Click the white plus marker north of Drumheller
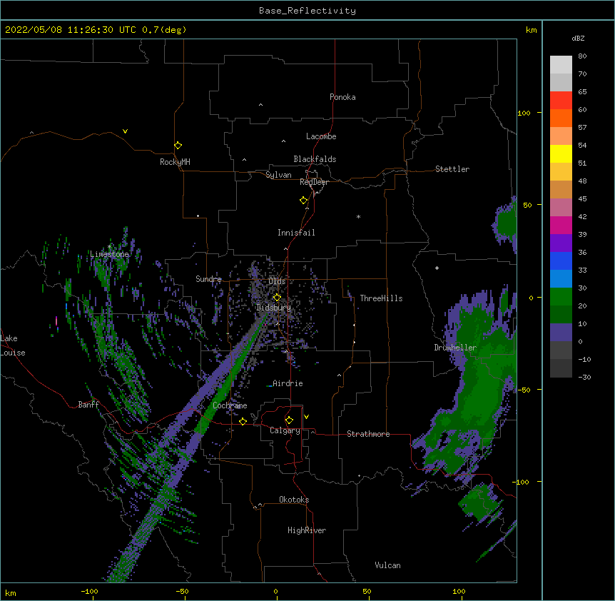Viewport: 615px width, 601px height. click(x=437, y=268)
